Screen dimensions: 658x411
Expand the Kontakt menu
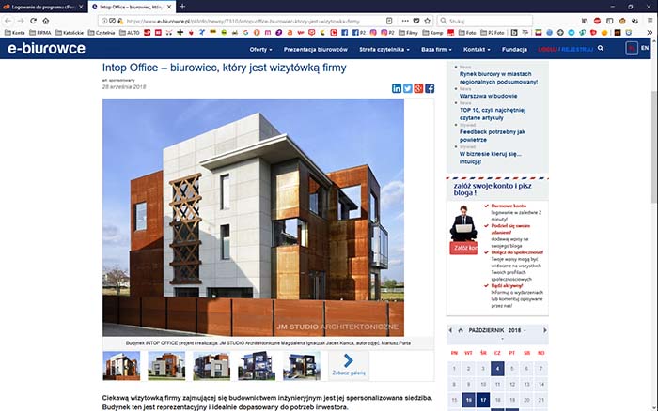click(x=477, y=49)
